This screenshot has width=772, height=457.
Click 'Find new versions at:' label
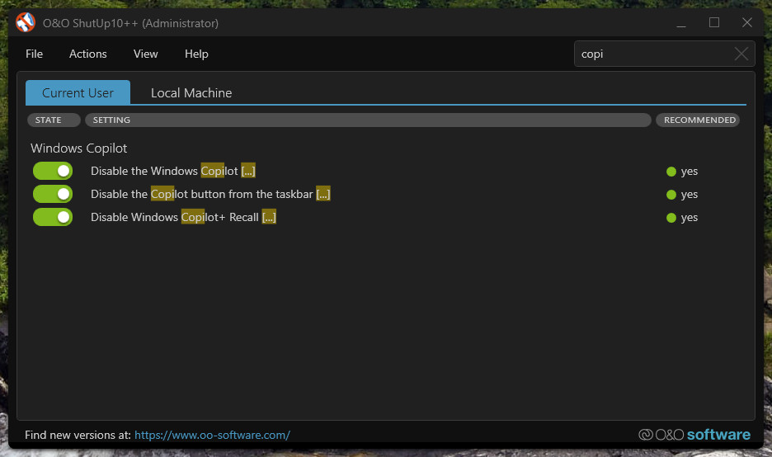point(78,435)
